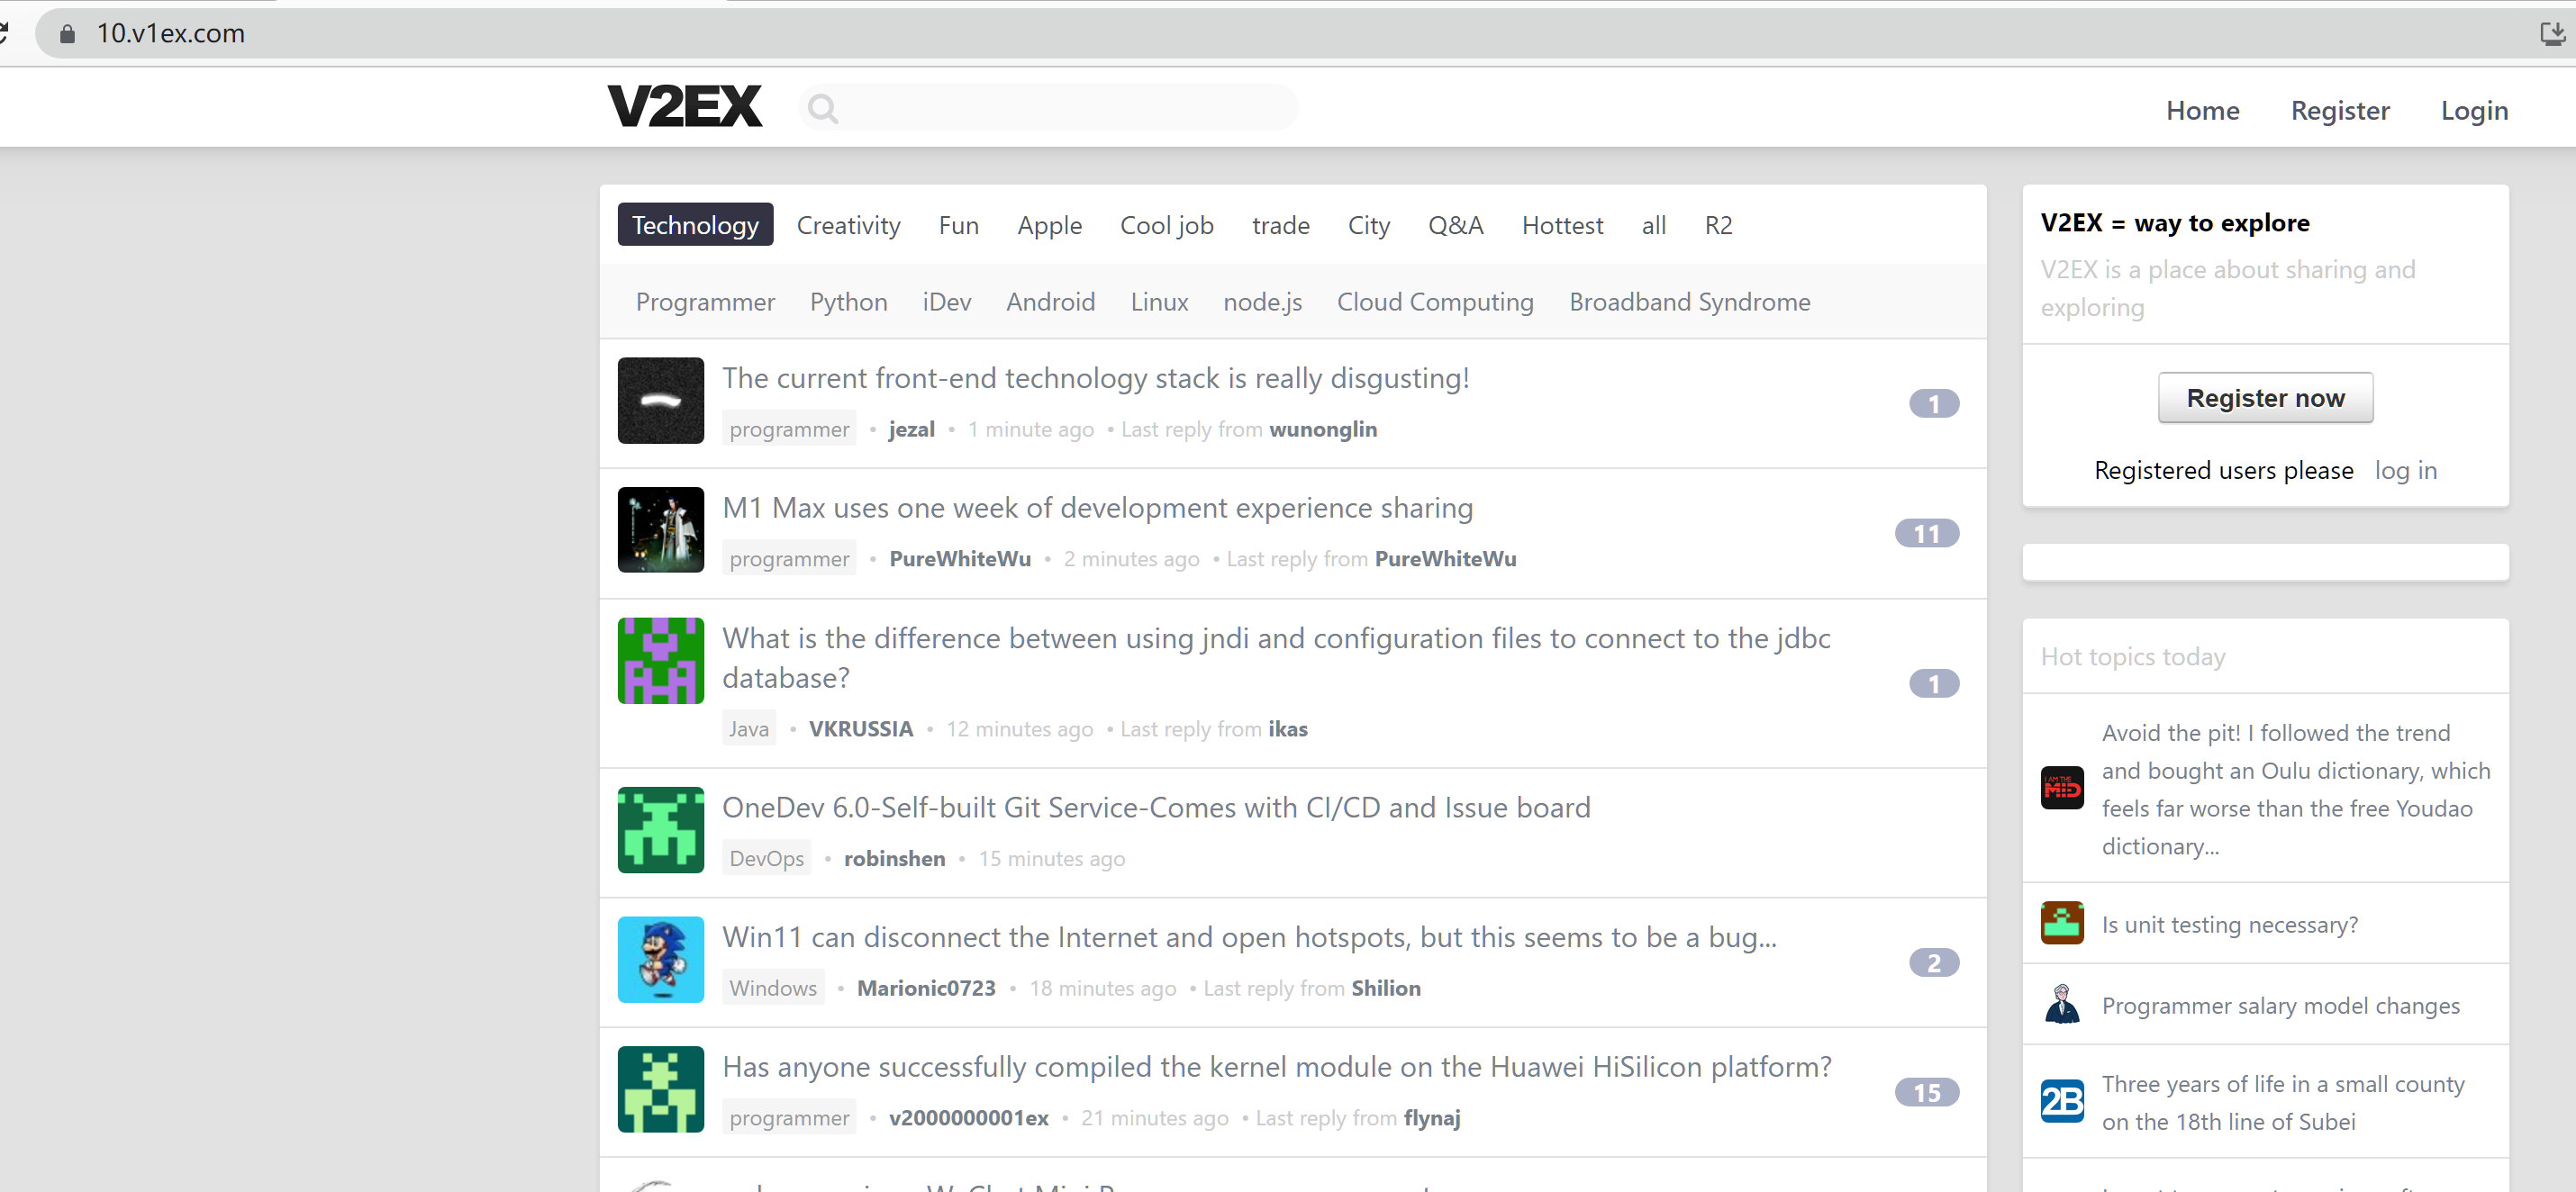Click the red MID avatar in hot topics
This screenshot has height=1192, width=2576.
point(2061,789)
